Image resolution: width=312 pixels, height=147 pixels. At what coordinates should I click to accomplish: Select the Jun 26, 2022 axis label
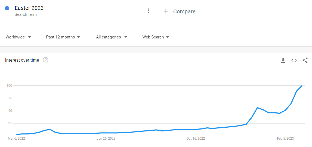click(106, 139)
